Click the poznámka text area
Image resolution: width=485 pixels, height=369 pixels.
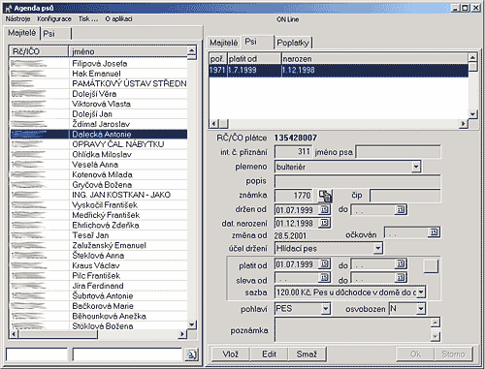[353, 329]
